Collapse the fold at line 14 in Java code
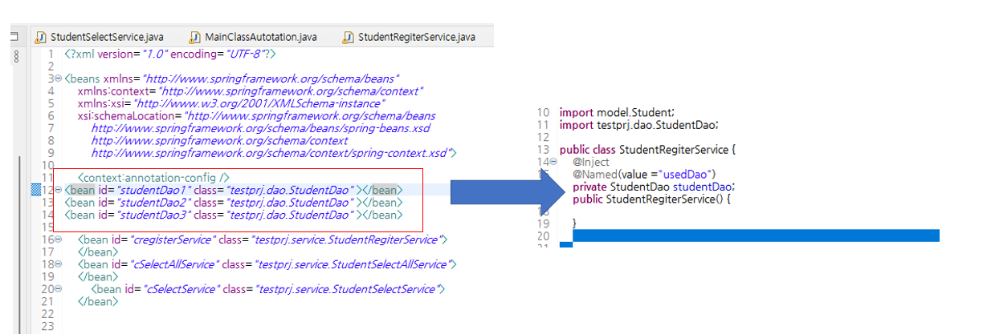This screenshot has width=987, height=334. click(x=553, y=162)
